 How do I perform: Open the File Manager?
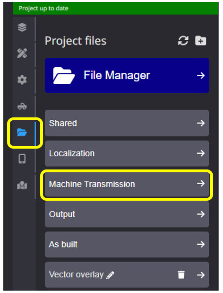click(x=127, y=75)
